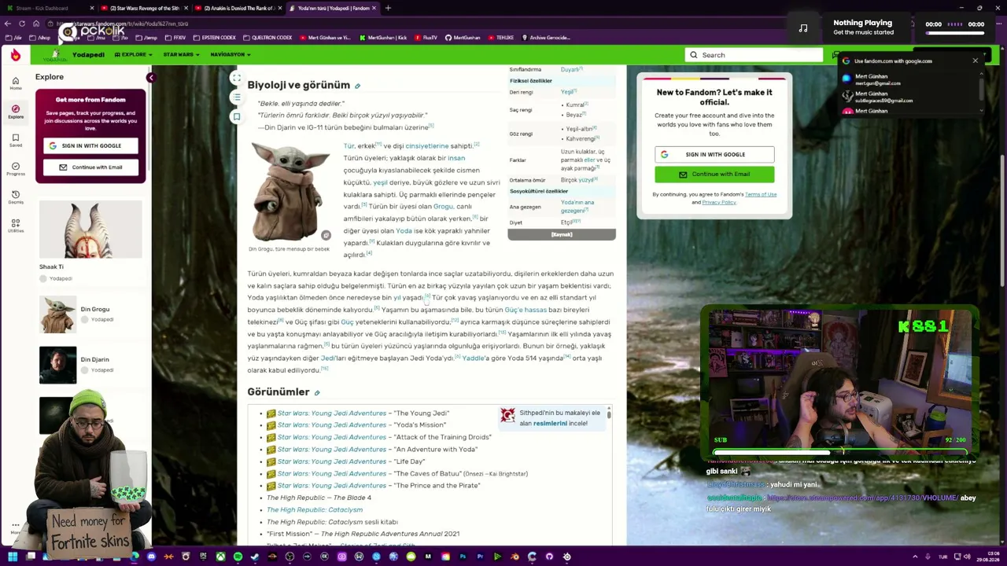Open Photoshop from the taskbar
This screenshot has width=1007, height=566.
pos(463,557)
